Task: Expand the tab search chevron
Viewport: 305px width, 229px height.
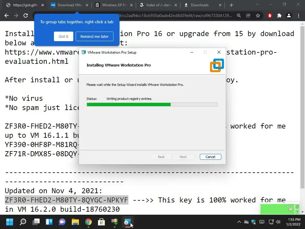Action: pos(257,4)
